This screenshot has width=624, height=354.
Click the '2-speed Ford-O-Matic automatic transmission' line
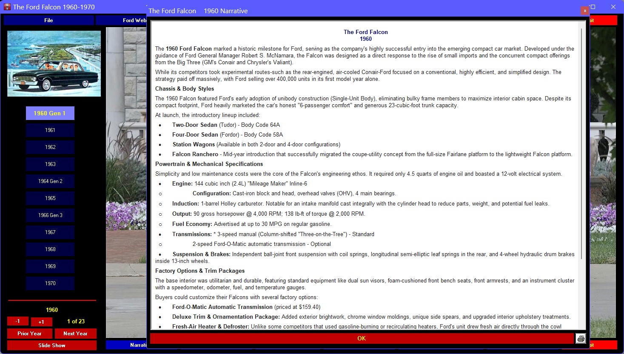pyautogui.click(x=262, y=244)
